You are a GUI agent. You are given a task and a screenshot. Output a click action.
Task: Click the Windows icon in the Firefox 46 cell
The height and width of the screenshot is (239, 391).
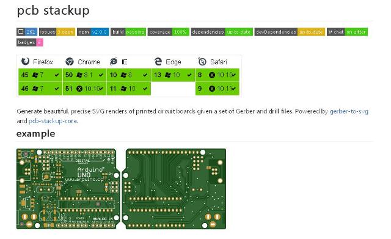(35, 89)
